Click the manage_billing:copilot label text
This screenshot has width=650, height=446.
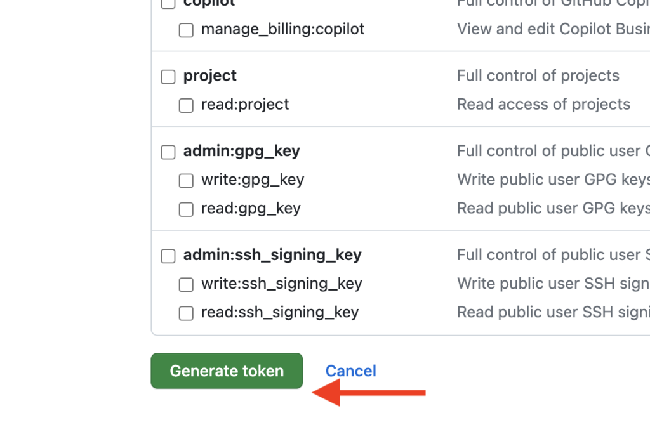[282, 29]
